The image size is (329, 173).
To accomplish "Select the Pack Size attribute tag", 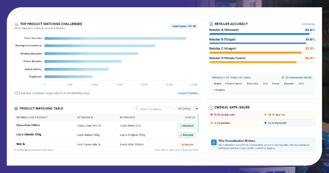I will 252,84.
